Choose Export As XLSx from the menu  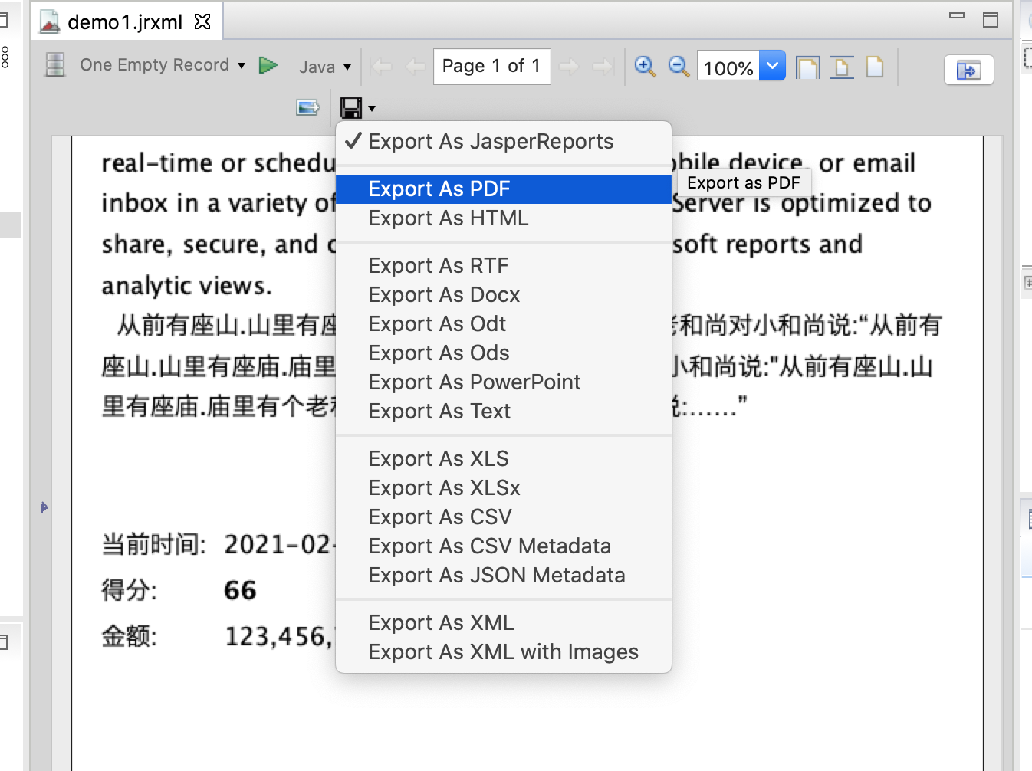click(x=444, y=487)
